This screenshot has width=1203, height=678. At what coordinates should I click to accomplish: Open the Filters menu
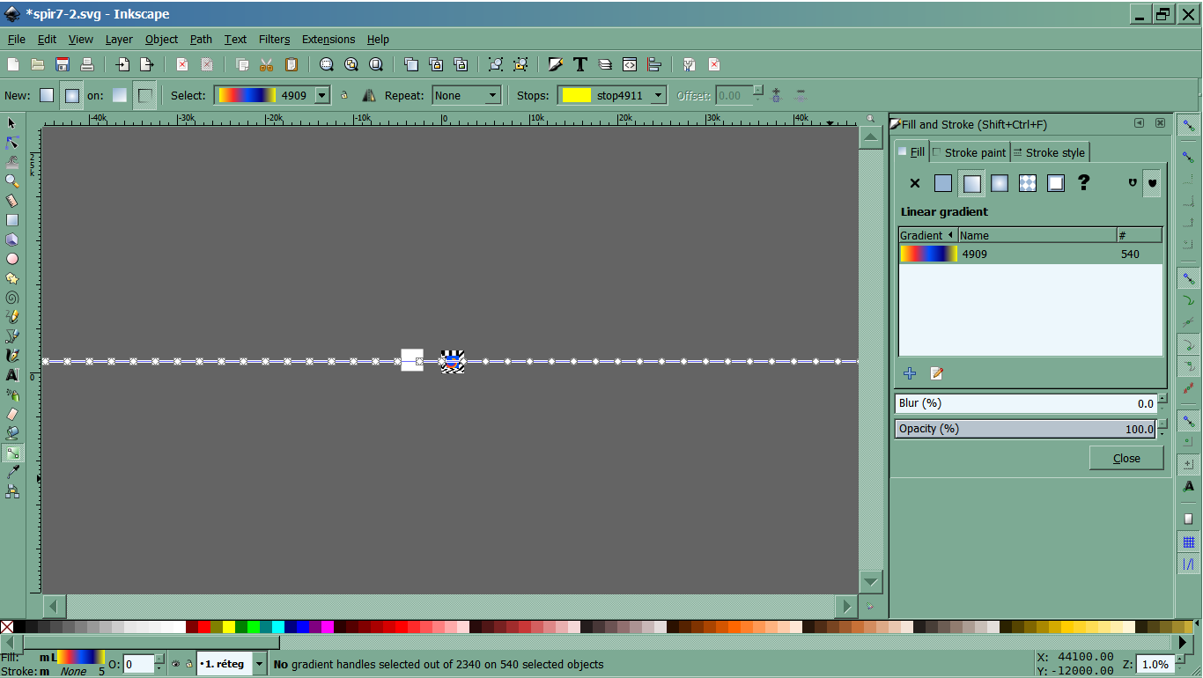274,40
